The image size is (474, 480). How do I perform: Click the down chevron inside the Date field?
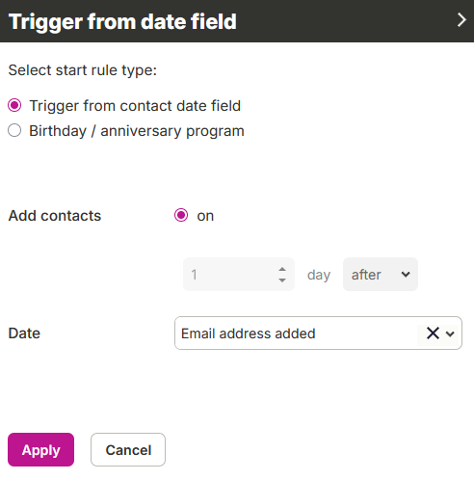[450, 333]
